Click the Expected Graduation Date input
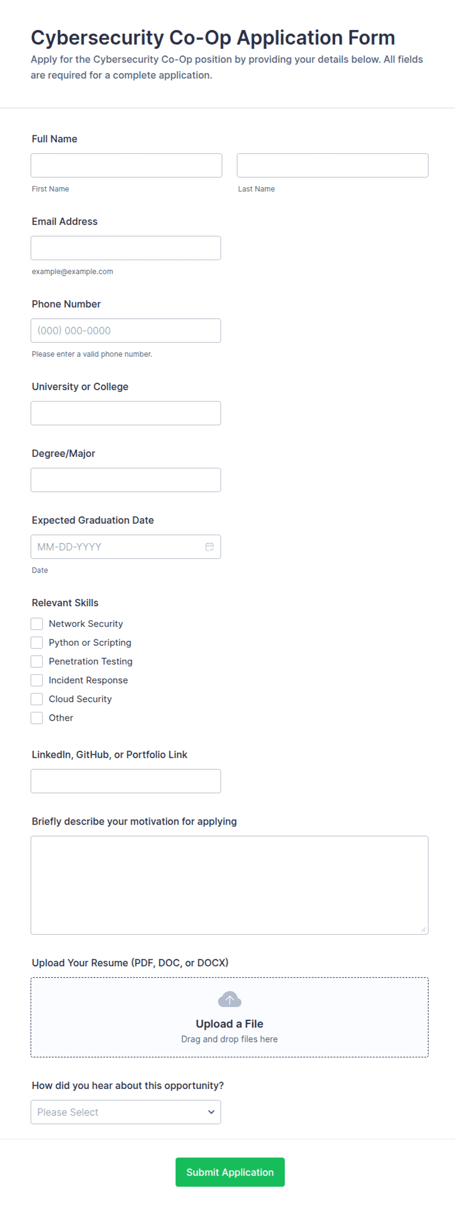Viewport: 455px width, 1211px height. [126, 547]
